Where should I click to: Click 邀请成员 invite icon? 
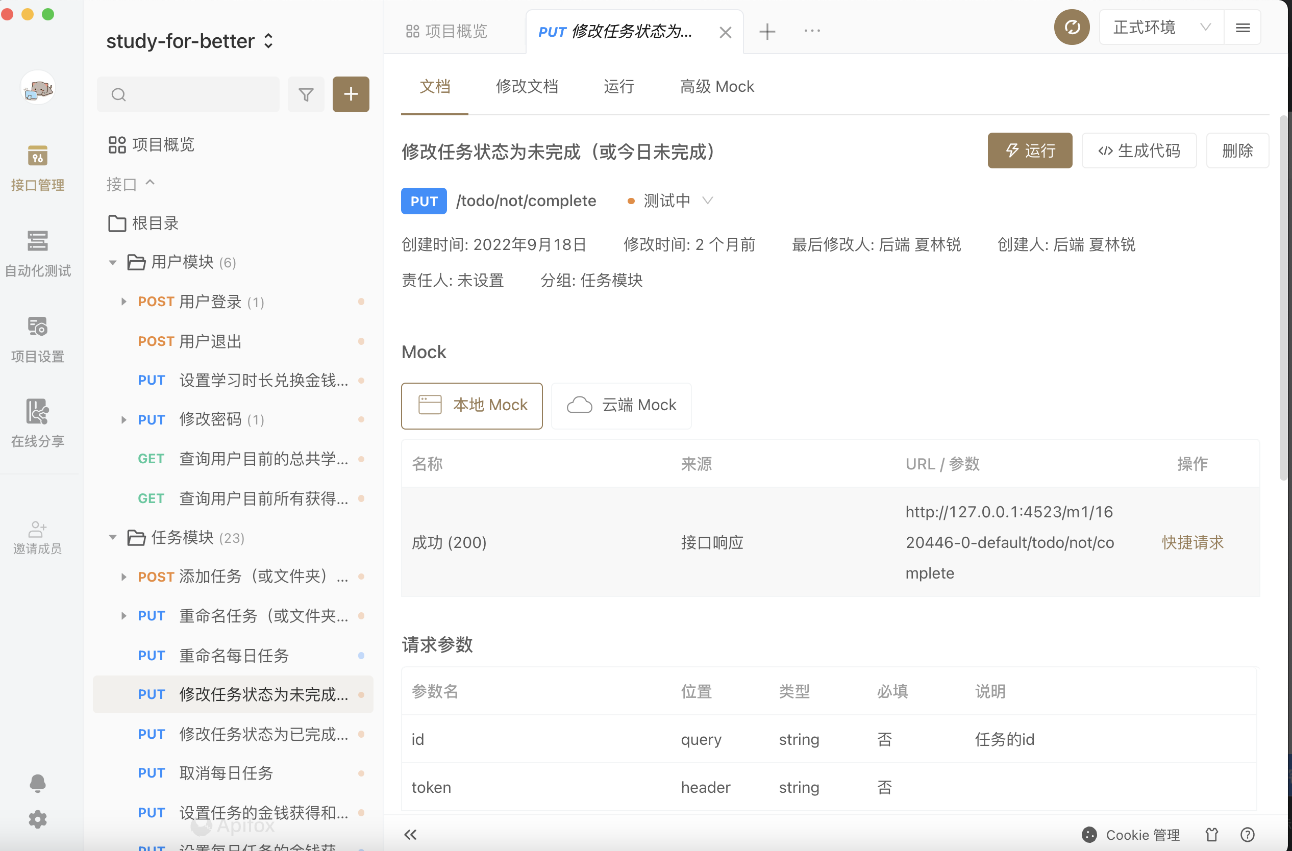(x=37, y=537)
